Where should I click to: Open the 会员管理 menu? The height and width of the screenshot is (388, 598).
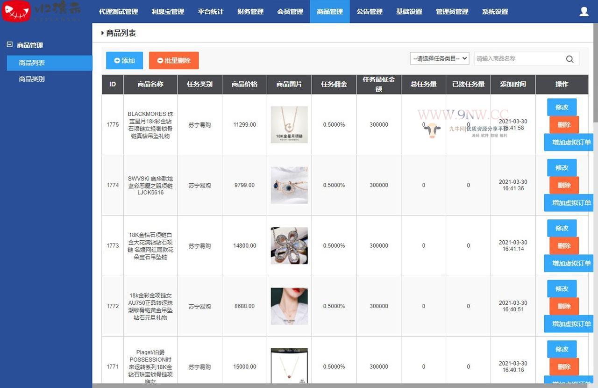[290, 12]
